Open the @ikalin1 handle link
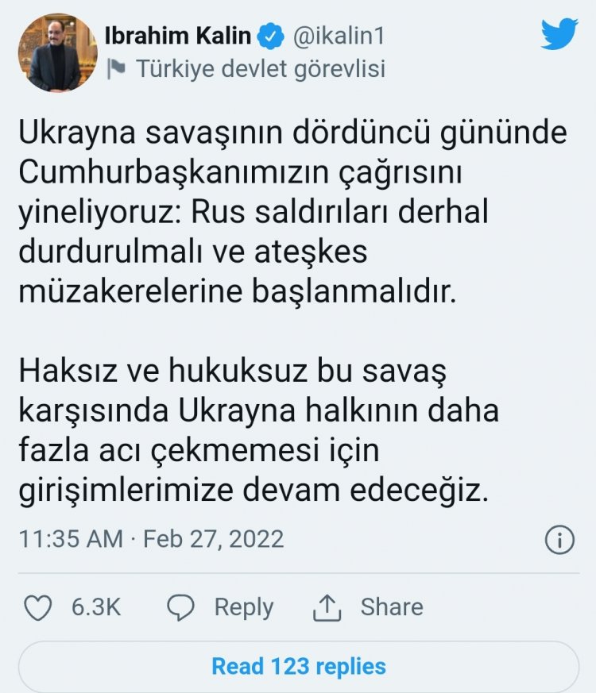 pos(340,35)
